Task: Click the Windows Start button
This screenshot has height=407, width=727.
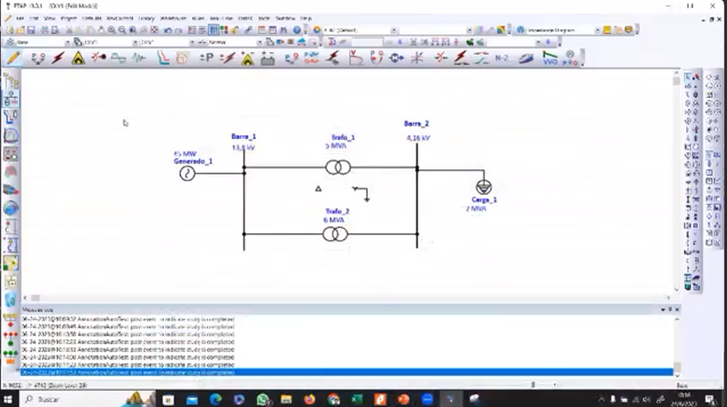Action: coord(8,399)
